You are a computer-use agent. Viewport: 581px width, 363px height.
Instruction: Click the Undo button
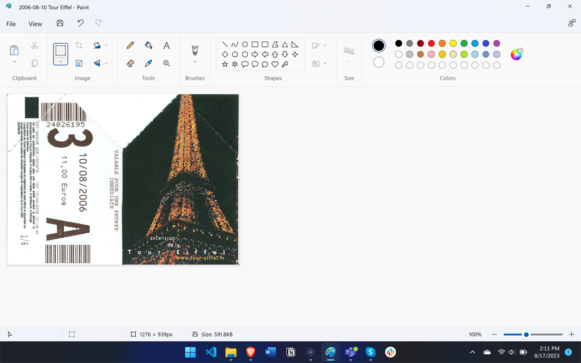tap(81, 23)
